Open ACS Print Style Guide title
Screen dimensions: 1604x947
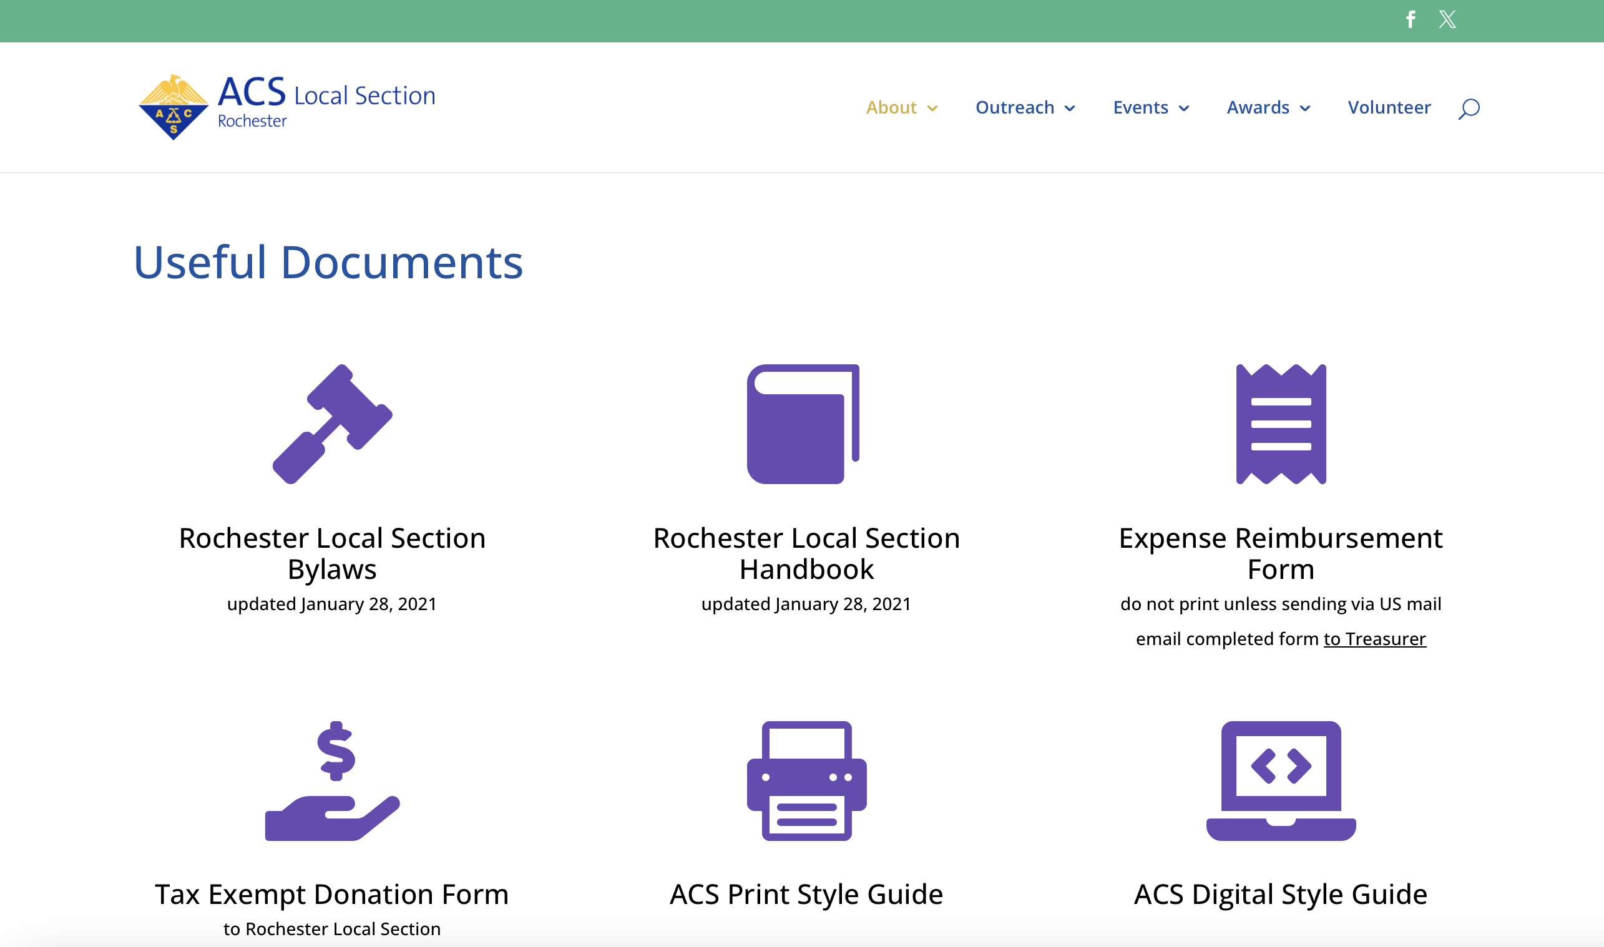point(807,895)
